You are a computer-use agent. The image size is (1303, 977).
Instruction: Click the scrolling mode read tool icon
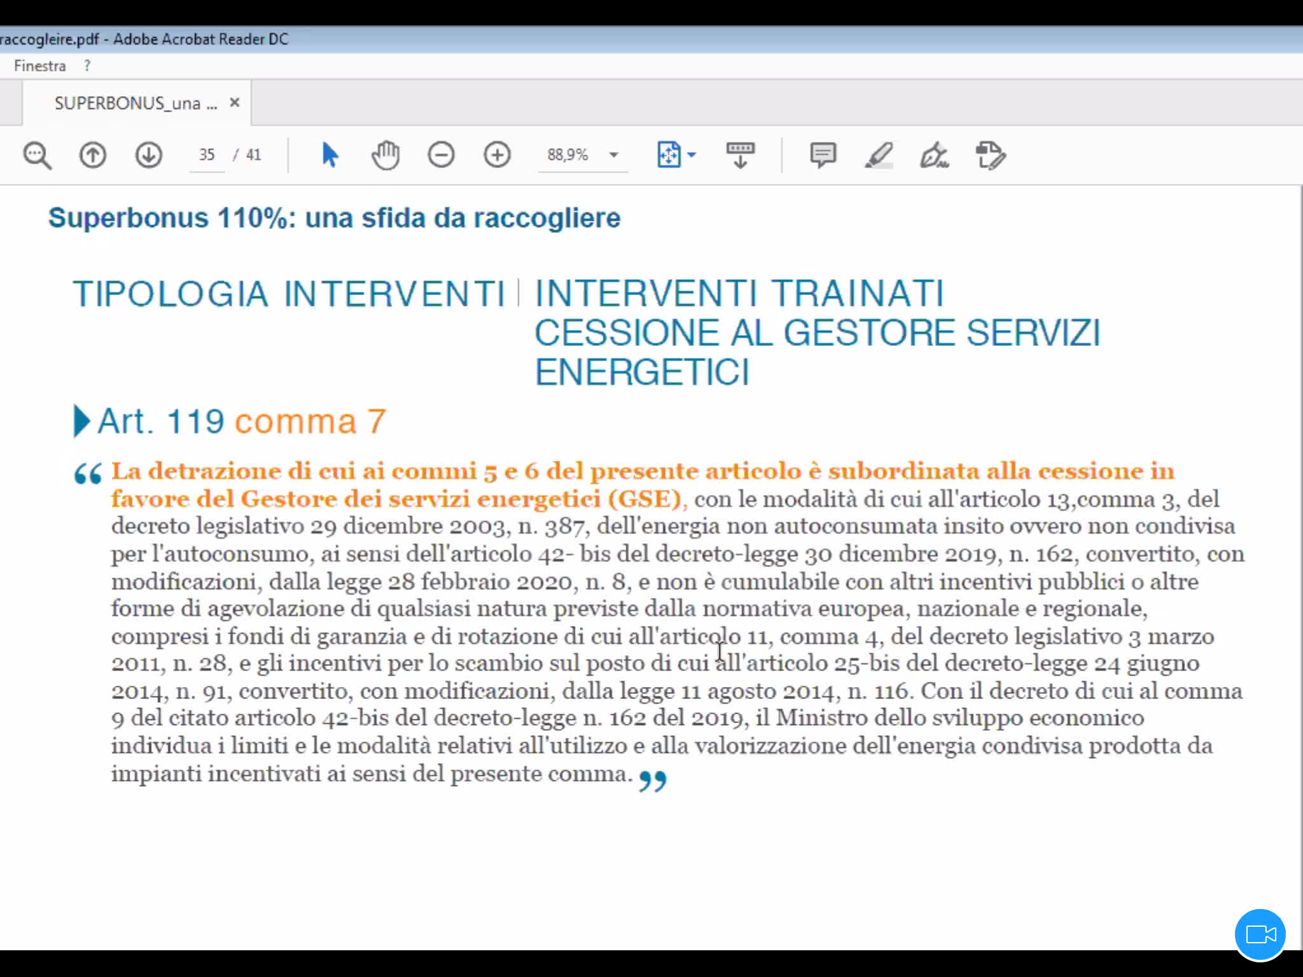740,155
